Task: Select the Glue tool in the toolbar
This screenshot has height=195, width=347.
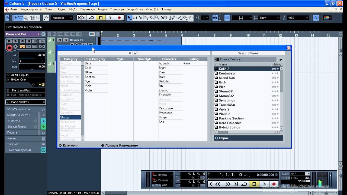Action: tap(146, 18)
